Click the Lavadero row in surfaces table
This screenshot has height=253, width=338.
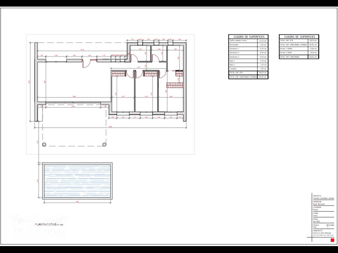248,69
